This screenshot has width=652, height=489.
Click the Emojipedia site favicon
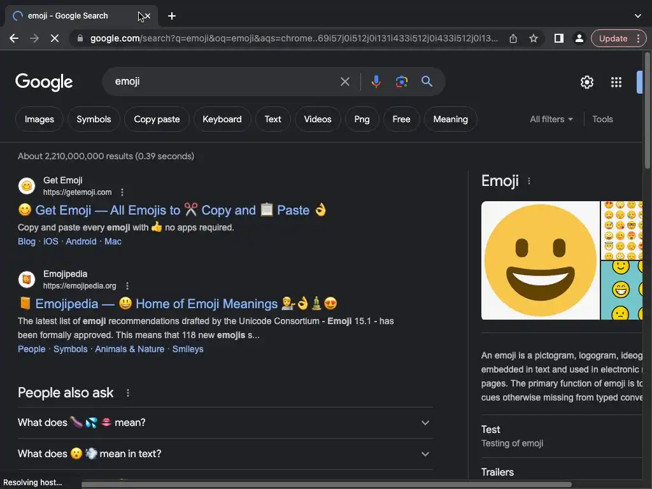[27, 280]
